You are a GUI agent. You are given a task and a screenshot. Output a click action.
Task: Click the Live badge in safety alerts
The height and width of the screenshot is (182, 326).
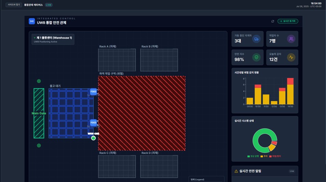(292, 171)
